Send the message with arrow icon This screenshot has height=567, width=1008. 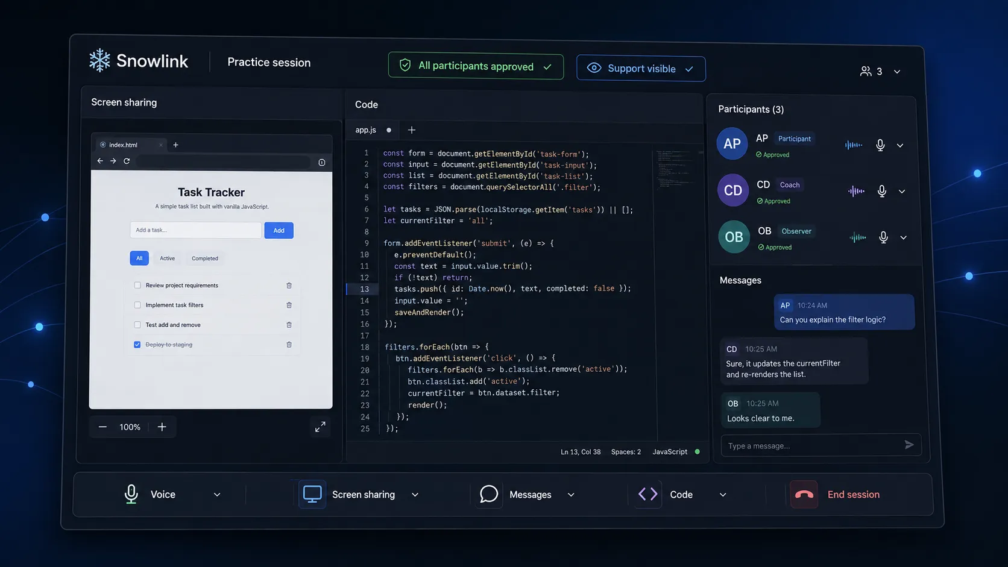[x=909, y=445]
